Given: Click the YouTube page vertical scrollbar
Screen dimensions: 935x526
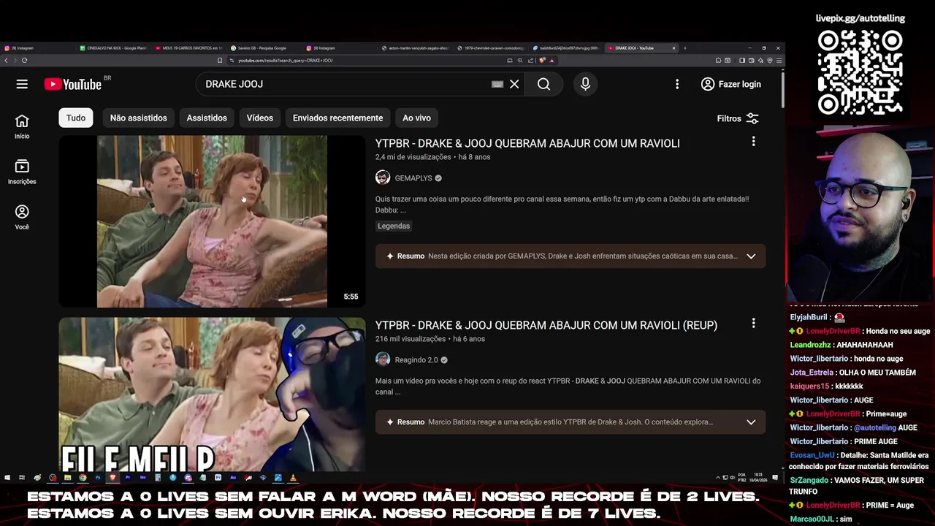Looking at the screenshot, I should coord(782,89).
